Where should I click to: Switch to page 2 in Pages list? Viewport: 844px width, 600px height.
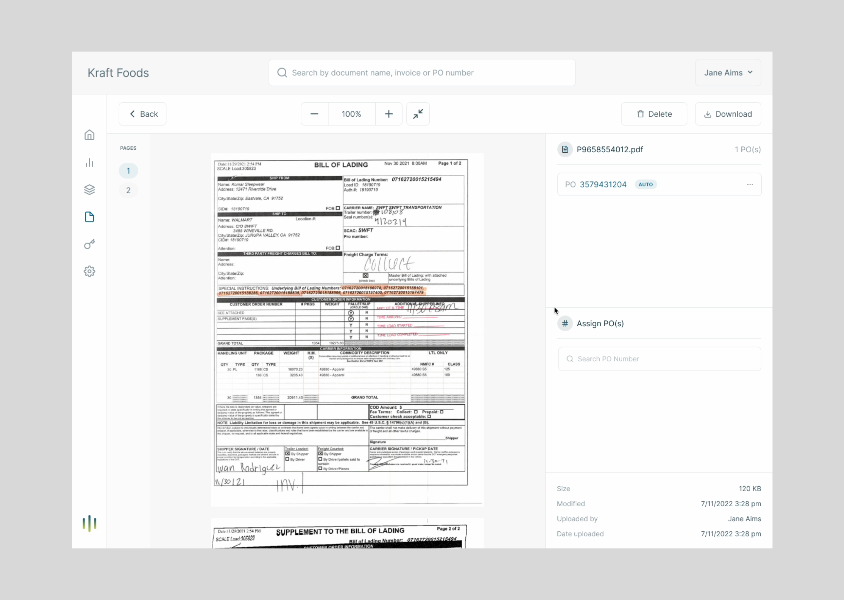128,190
